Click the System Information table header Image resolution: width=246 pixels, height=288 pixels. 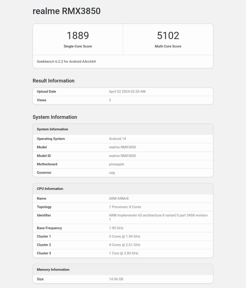(52, 129)
